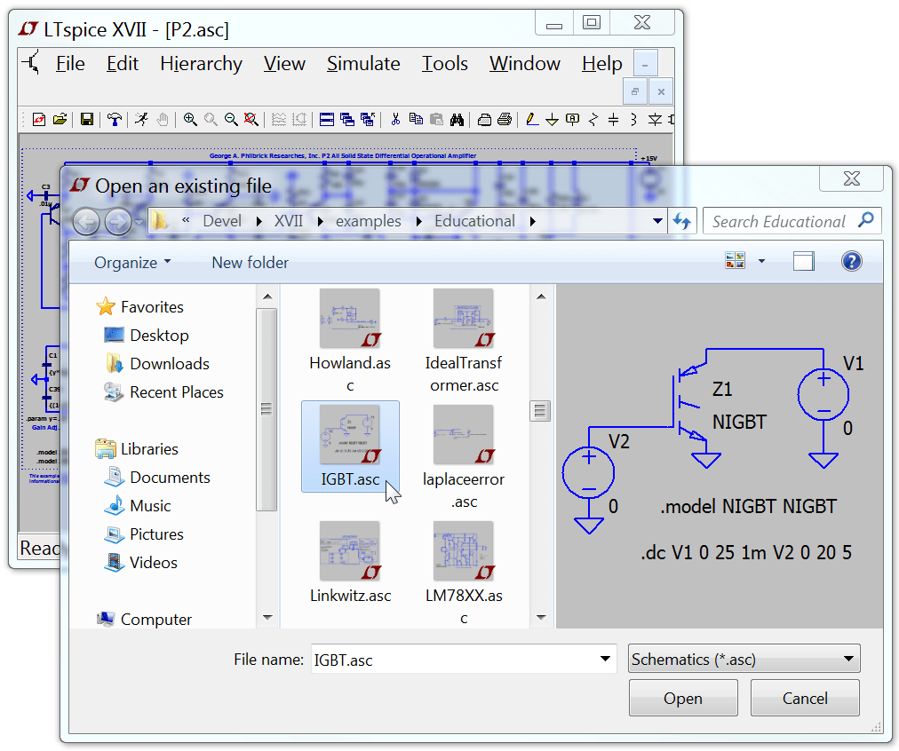Click the Tile windows icon

pyautogui.click(x=327, y=119)
